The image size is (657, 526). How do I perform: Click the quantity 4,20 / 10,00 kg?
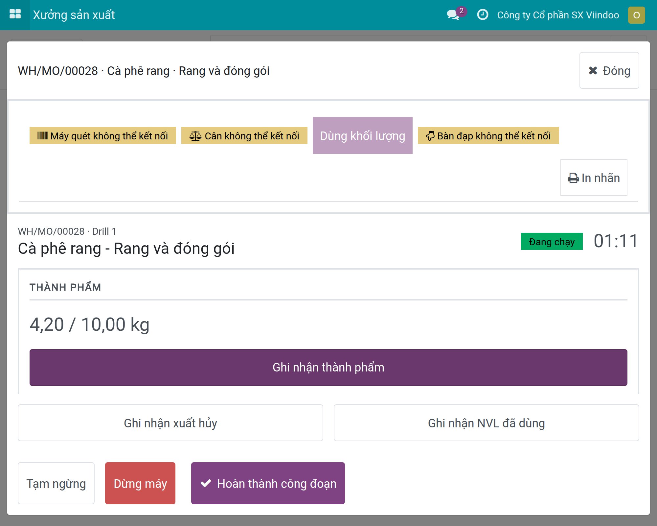tap(89, 324)
